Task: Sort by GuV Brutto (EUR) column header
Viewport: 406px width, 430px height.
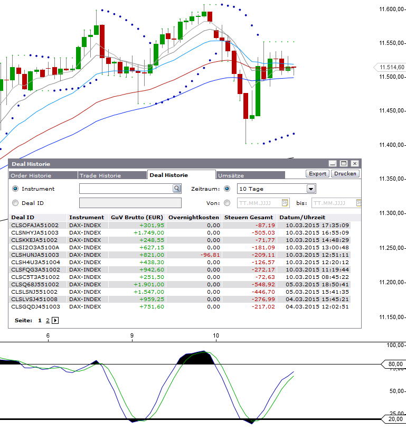Action: click(x=137, y=218)
